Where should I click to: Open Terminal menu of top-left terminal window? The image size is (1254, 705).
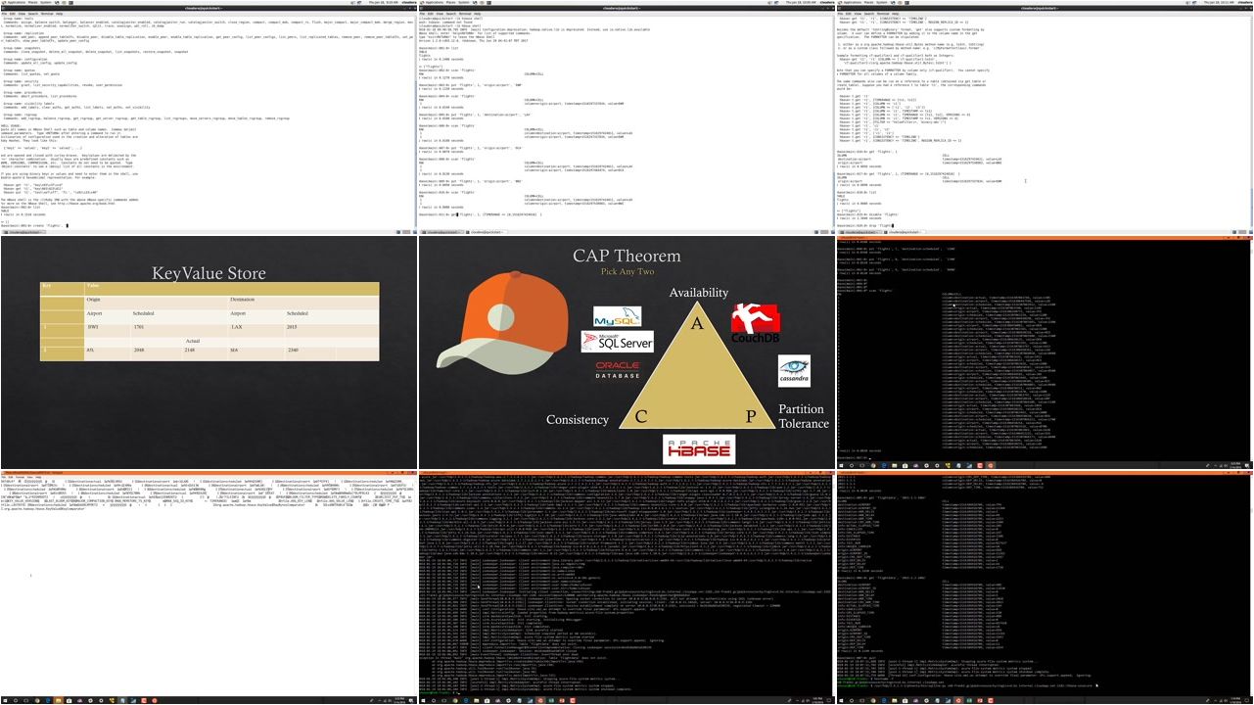coord(46,14)
